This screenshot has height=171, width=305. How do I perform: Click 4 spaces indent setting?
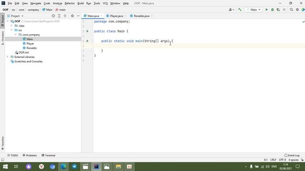pyautogui.click(x=294, y=160)
